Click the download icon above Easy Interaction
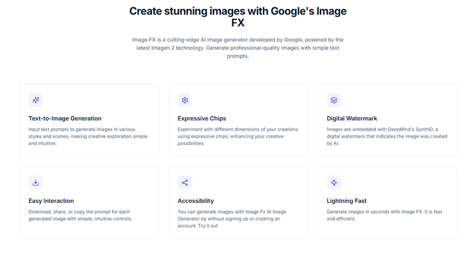 pyautogui.click(x=35, y=183)
